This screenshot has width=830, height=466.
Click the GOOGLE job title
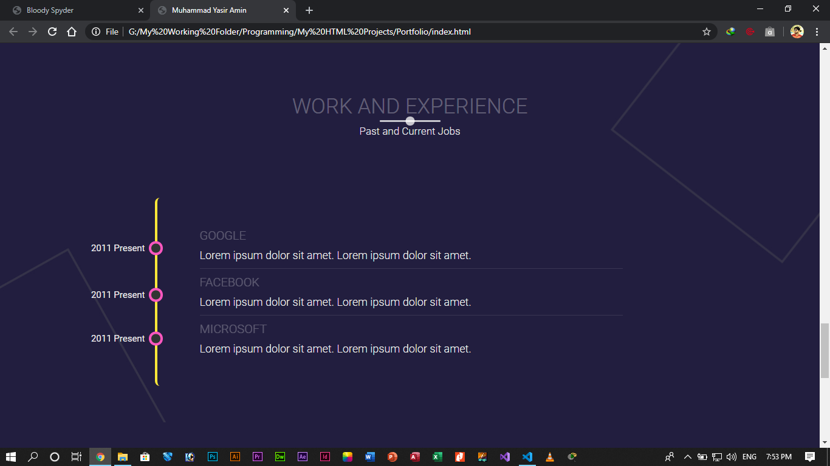[x=223, y=235]
